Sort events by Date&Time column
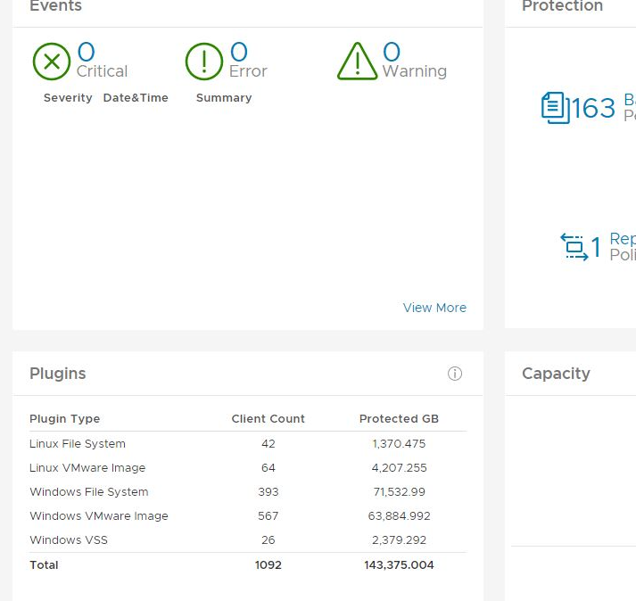 coord(136,98)
